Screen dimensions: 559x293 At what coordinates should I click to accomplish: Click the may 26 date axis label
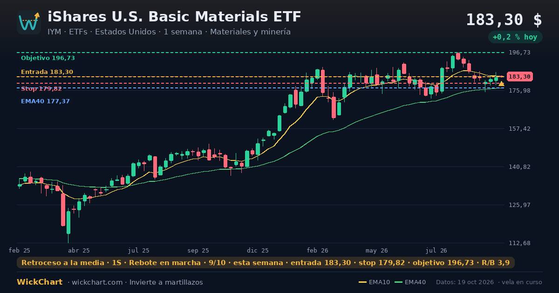377,250
